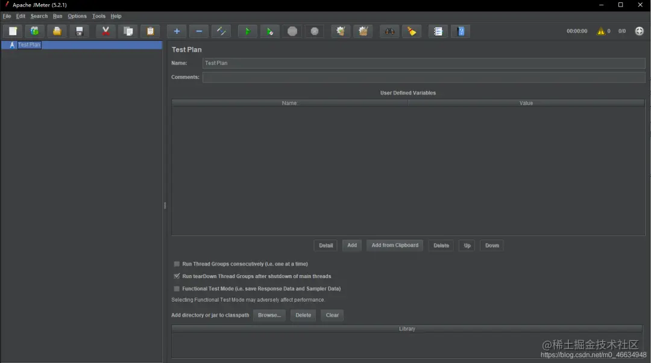Open the Options menu
This screenshot has width=651, height=363.
77,16
